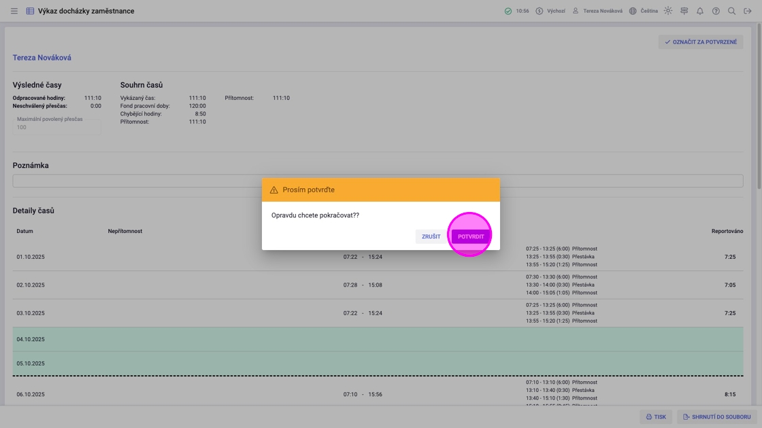762x428 pixels.
Task: Open the Tereza Nováková user menu
Action: tap(597, 11)
